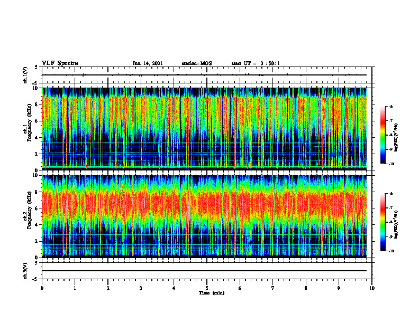
Task: Click time axis tick label "4"
Action: click(x=174, y=288)
